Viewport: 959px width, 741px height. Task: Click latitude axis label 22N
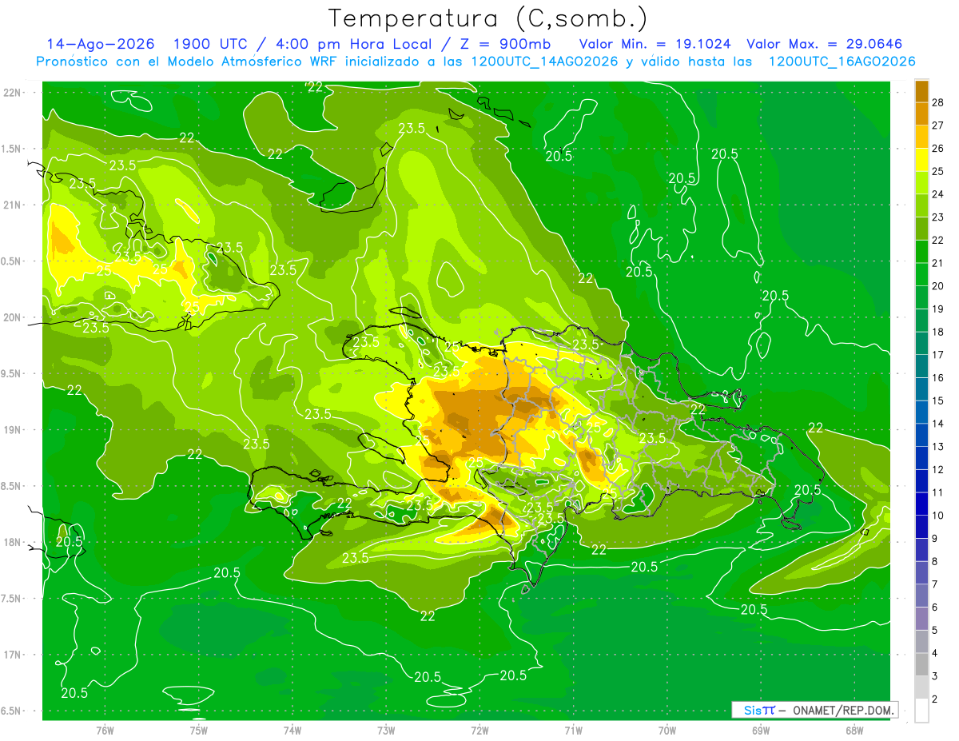tap(13, 93)
